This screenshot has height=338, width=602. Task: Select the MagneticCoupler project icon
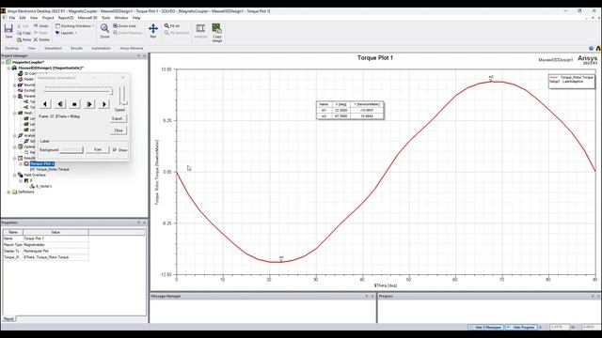[8, 62]
